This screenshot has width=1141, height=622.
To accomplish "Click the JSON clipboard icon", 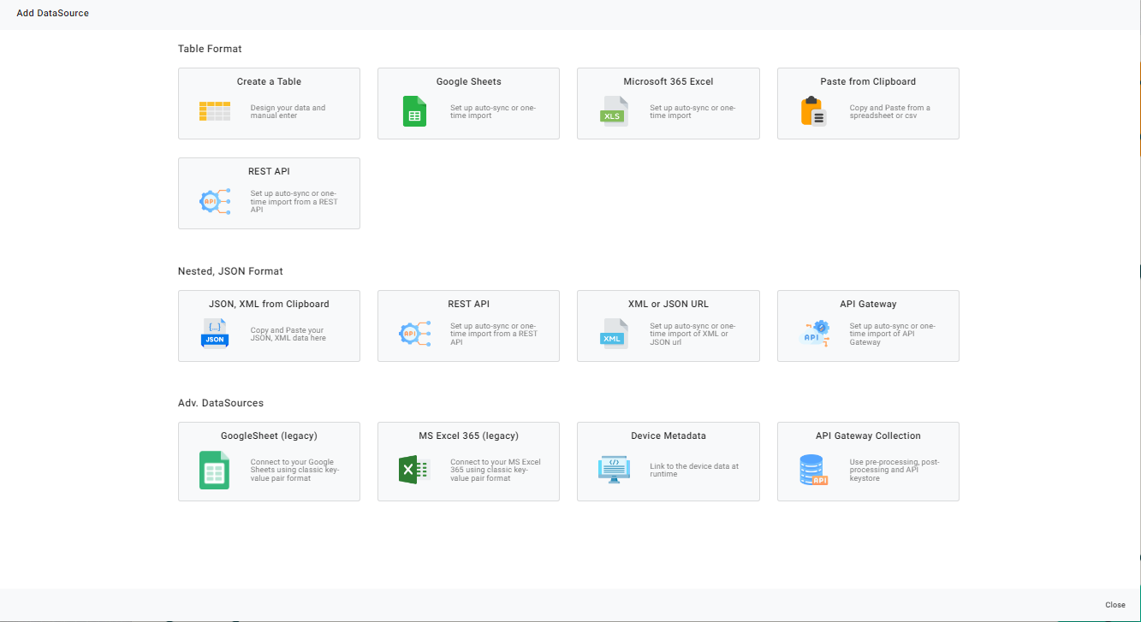I will tap(214, 334).
